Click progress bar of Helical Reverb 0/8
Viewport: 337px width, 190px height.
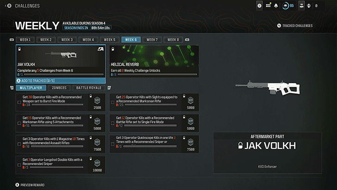157,75
